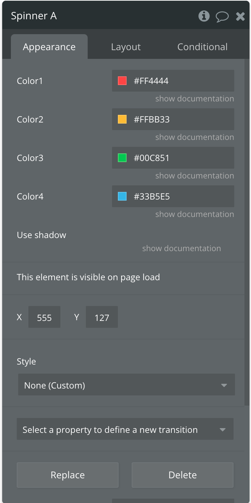The width and height of the screenshot is (251, 503).
Task: Pick the green Color3 swatch
Action: click(122, 158)
